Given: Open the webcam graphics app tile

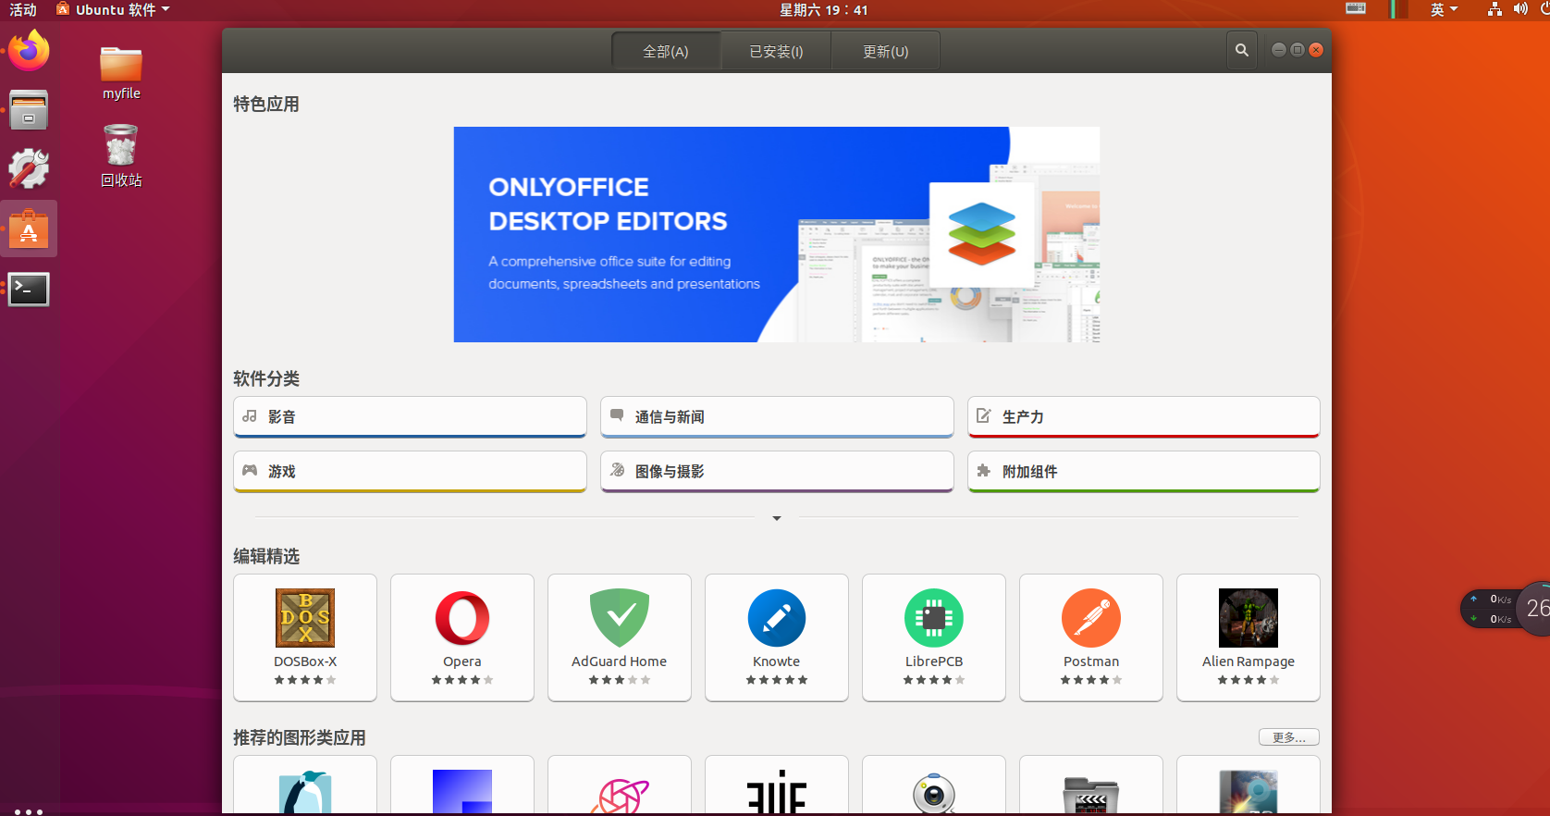Looking at the screenshot, I should tap(934, 785).
